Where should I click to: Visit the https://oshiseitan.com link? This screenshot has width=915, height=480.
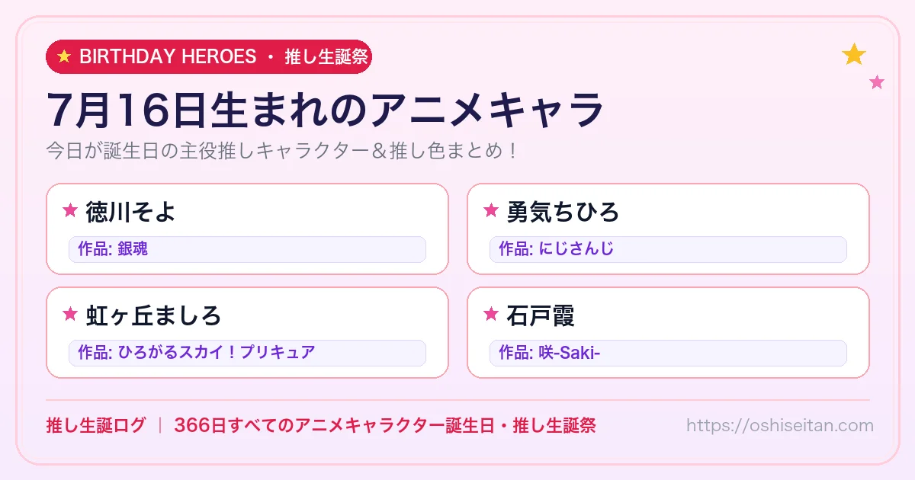click(779, 425)
